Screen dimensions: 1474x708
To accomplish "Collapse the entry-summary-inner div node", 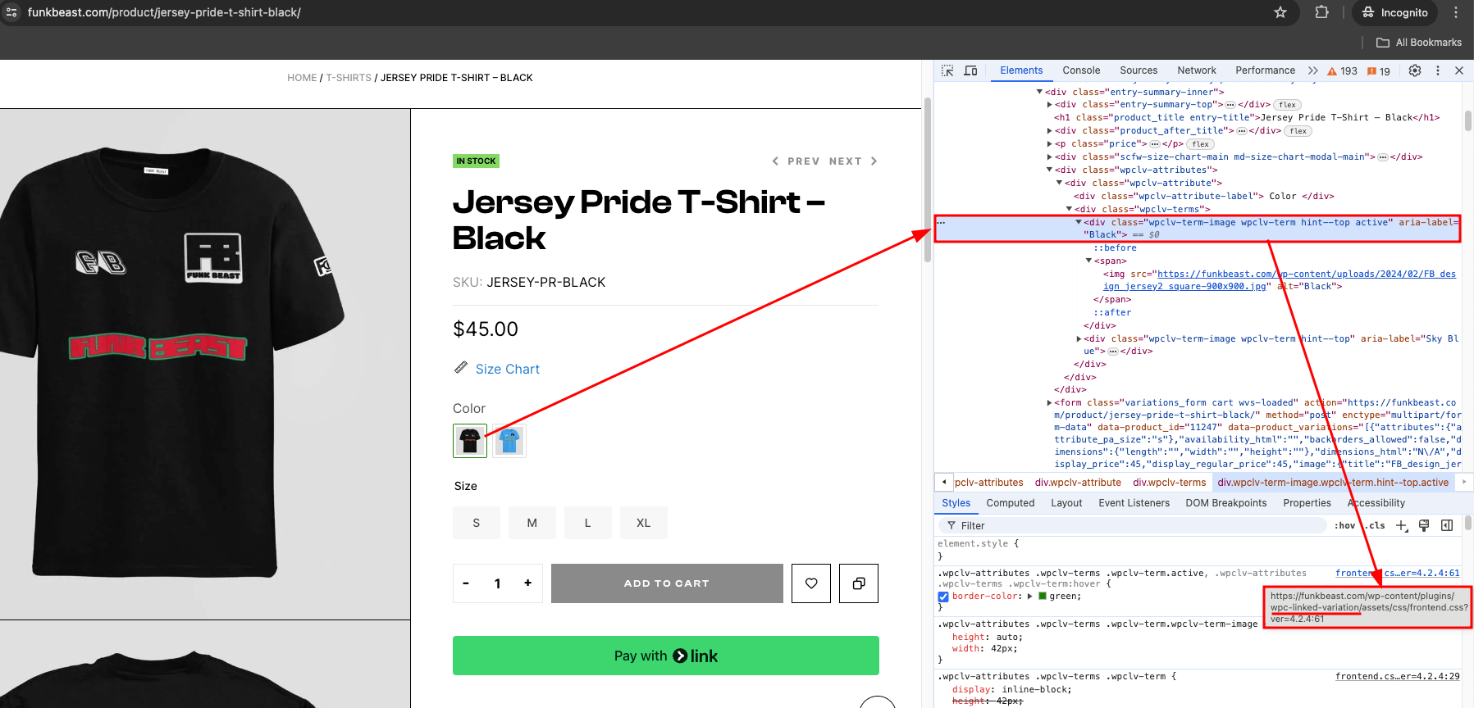I will pyautogui.click(x=1039, y=92).
